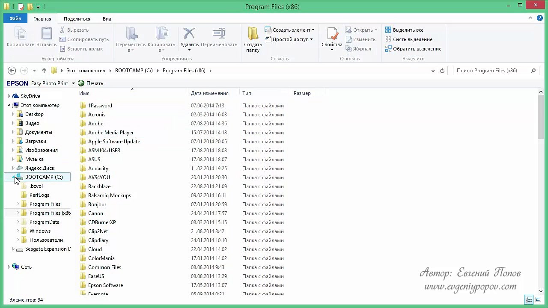Click the ColorMania folder icon

coord(83,258)
